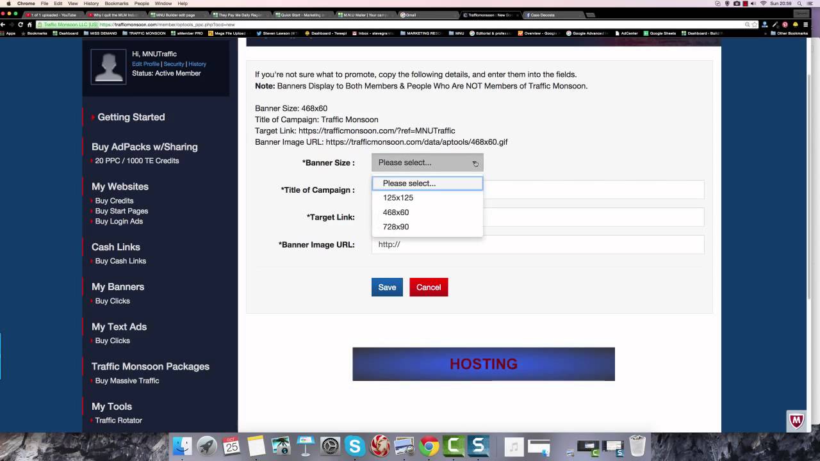Open Launchpad rocket icon in dock

pos(207,446)
